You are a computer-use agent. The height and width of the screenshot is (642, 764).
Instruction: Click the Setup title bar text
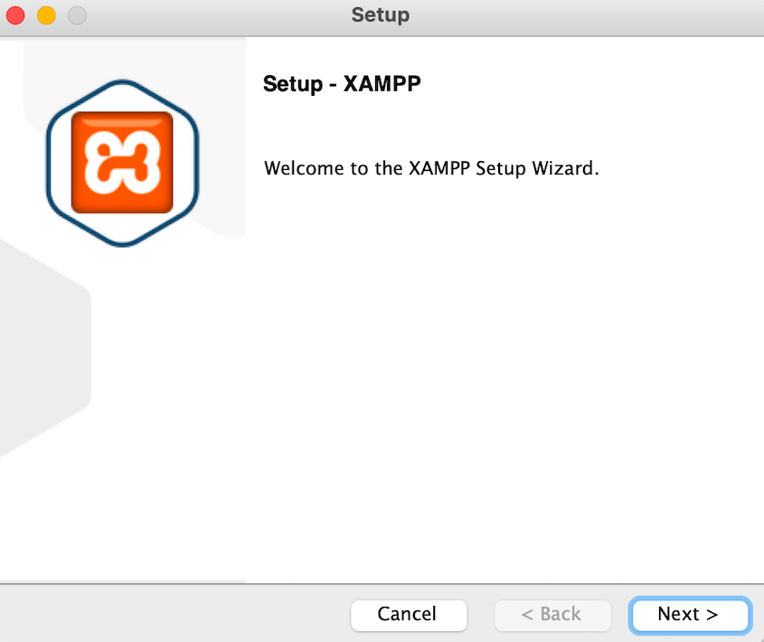381,15
